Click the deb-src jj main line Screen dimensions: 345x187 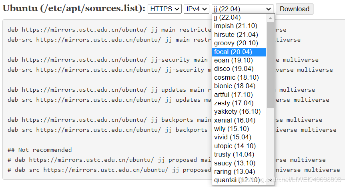(x=154, y=40)
